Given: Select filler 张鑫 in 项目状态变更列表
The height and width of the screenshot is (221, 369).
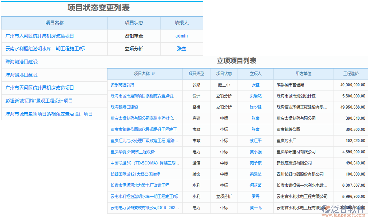Looking at the screenshot, I should pyautogui.click(x=181, y=49).
